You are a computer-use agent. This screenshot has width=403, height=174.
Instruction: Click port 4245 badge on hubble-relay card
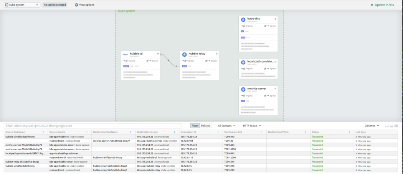point(185,66)
